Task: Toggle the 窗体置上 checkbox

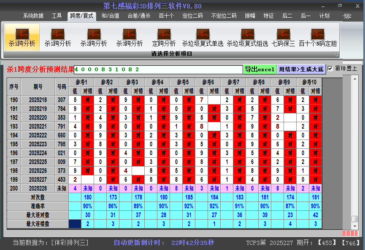Action: [330, 68]
